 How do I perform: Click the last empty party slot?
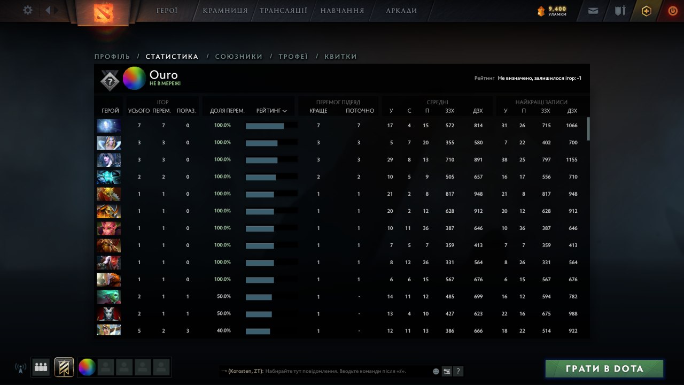pyautogui.click(x=161, y=367)
